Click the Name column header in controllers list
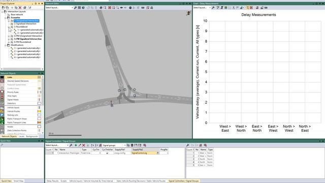325x183 pixels. point(70,149)
